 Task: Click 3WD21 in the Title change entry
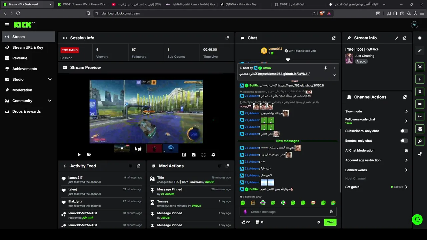coord(209,182)
